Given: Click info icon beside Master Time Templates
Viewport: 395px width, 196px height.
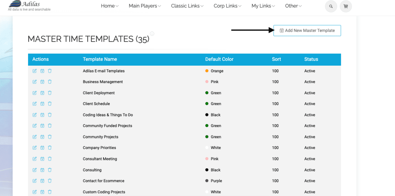Looking at the screenshot, I should click(x=152, y=34).
